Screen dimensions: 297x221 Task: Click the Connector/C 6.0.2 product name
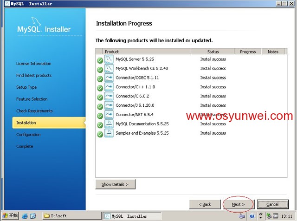coord(132,96)
